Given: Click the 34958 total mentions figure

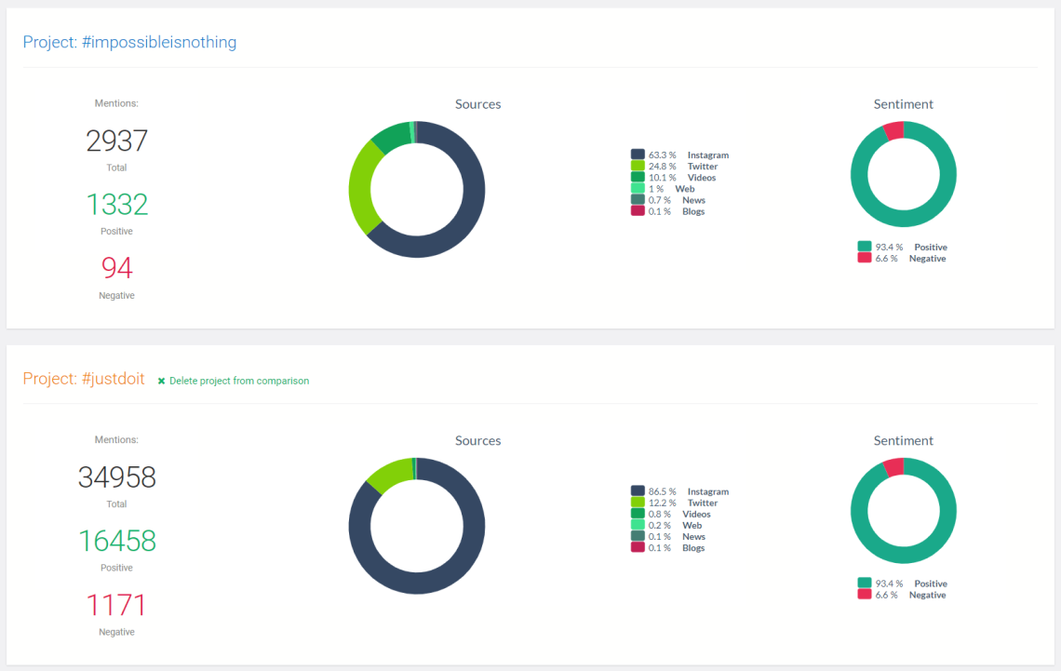Looking at the screenshot, I should click(x=117, y=476).
